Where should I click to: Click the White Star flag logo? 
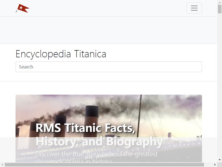point(22,8)
